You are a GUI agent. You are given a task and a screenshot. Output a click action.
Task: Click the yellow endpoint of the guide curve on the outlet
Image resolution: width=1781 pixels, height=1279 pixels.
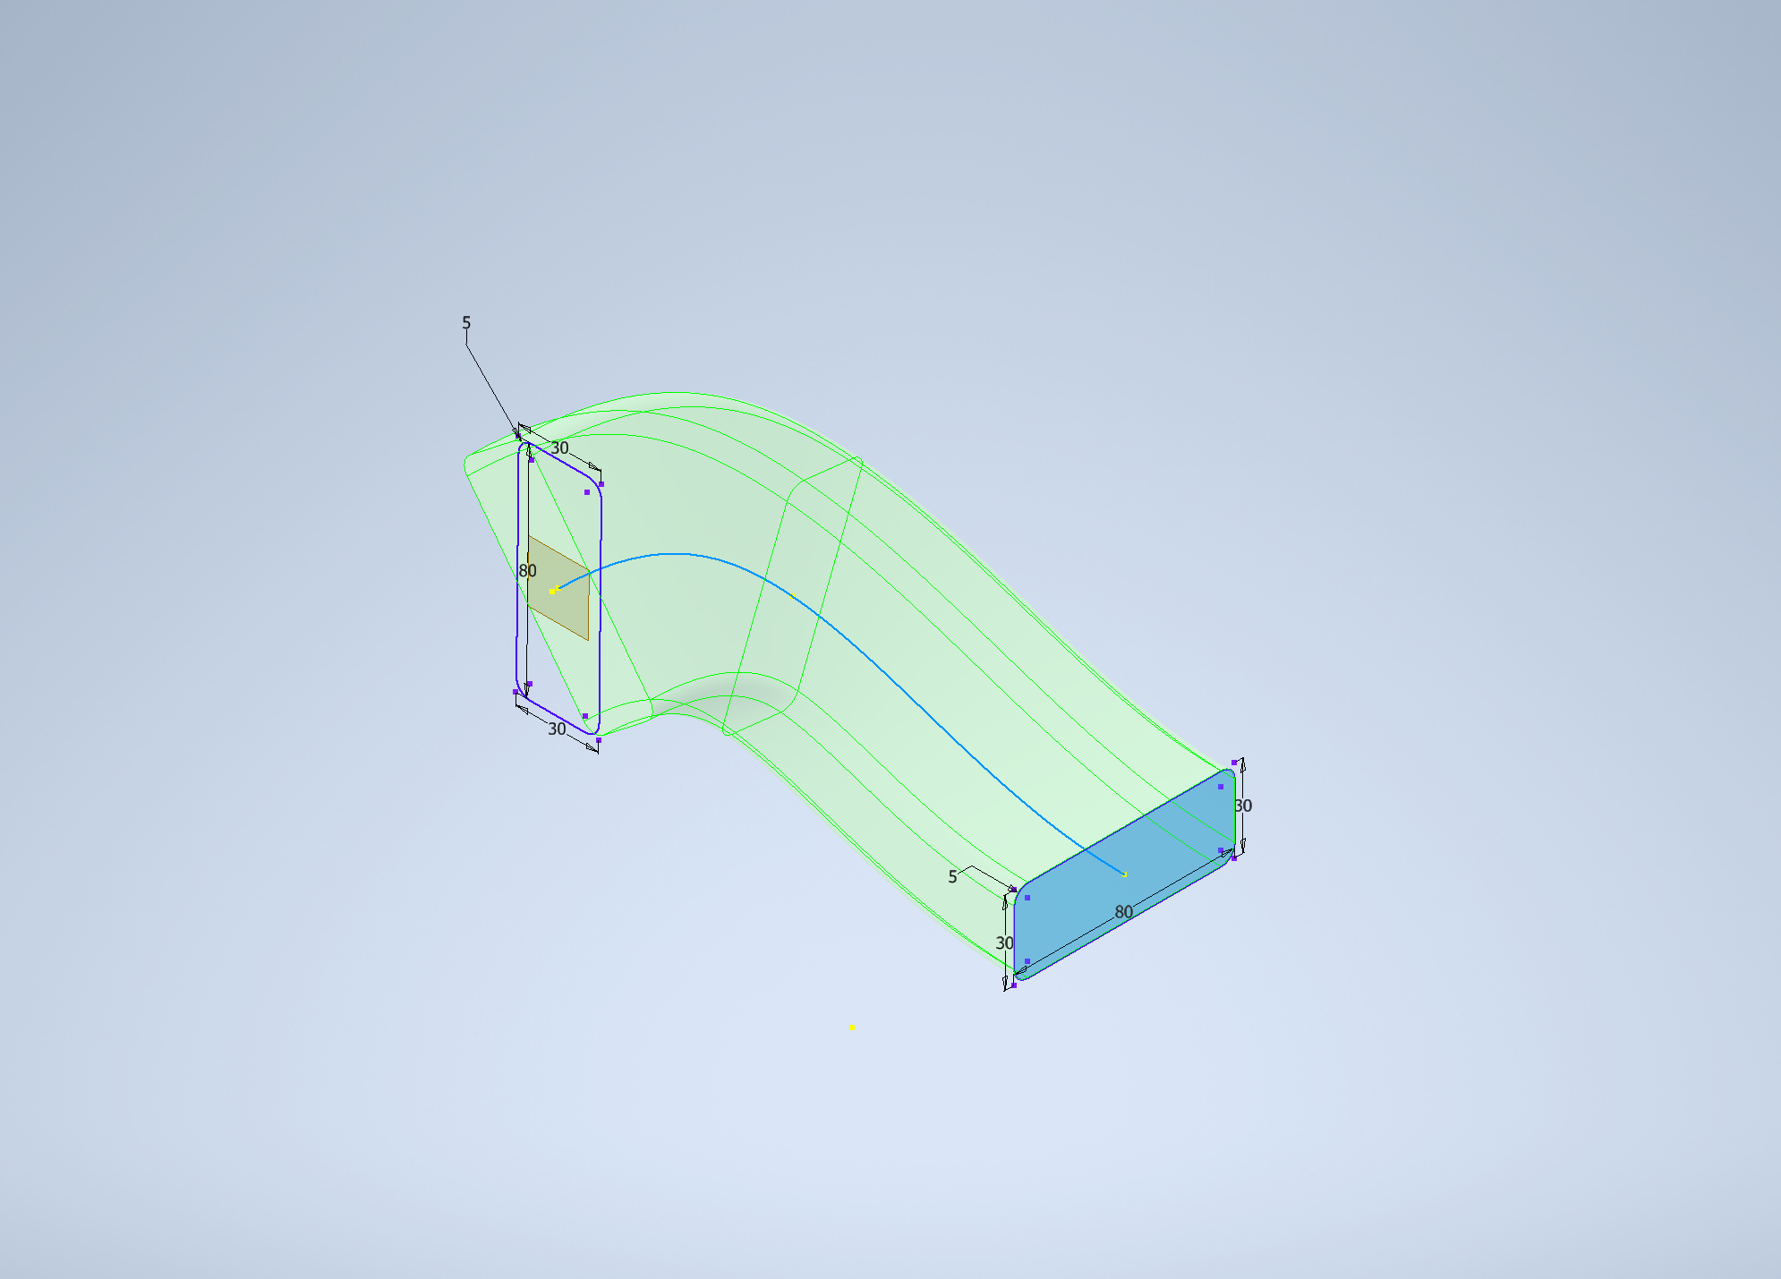1124,874
